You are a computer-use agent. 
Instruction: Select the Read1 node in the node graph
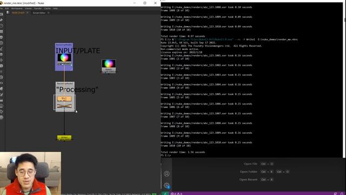(x=109, y=66)
